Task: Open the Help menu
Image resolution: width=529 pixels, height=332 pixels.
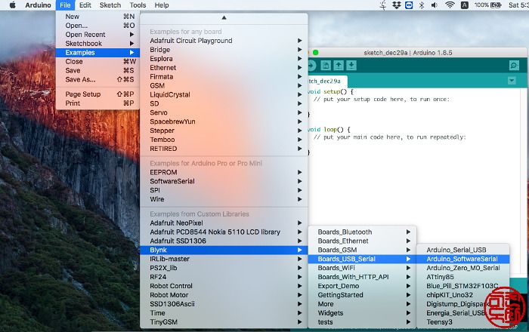Action: 162,5
